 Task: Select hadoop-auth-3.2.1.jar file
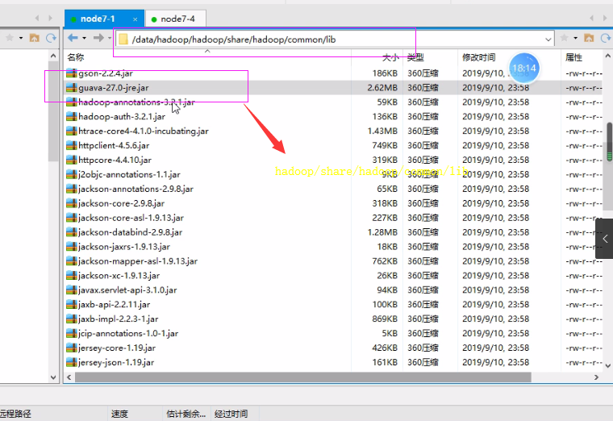coord(122,116)
